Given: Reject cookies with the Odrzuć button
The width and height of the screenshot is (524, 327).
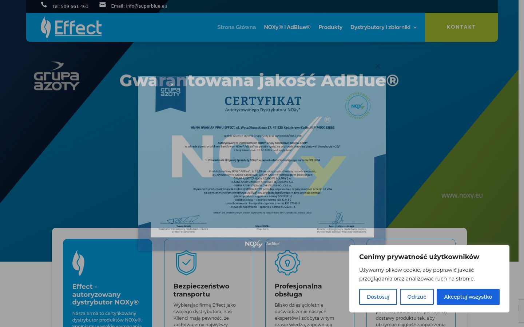Looking at the screenshot, I should click(x=417, y=297).
